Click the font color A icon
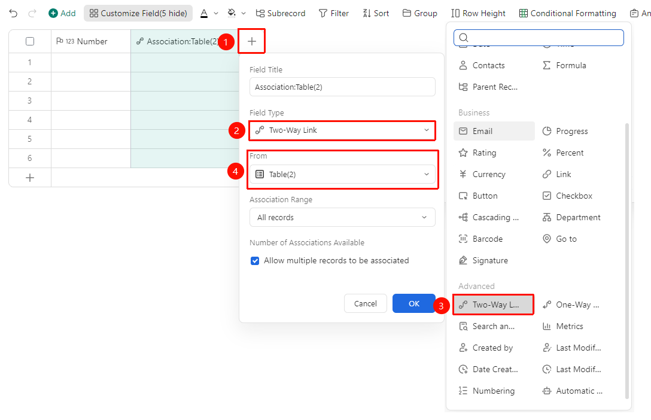The image size is (651, 420). tap(204, 13)
